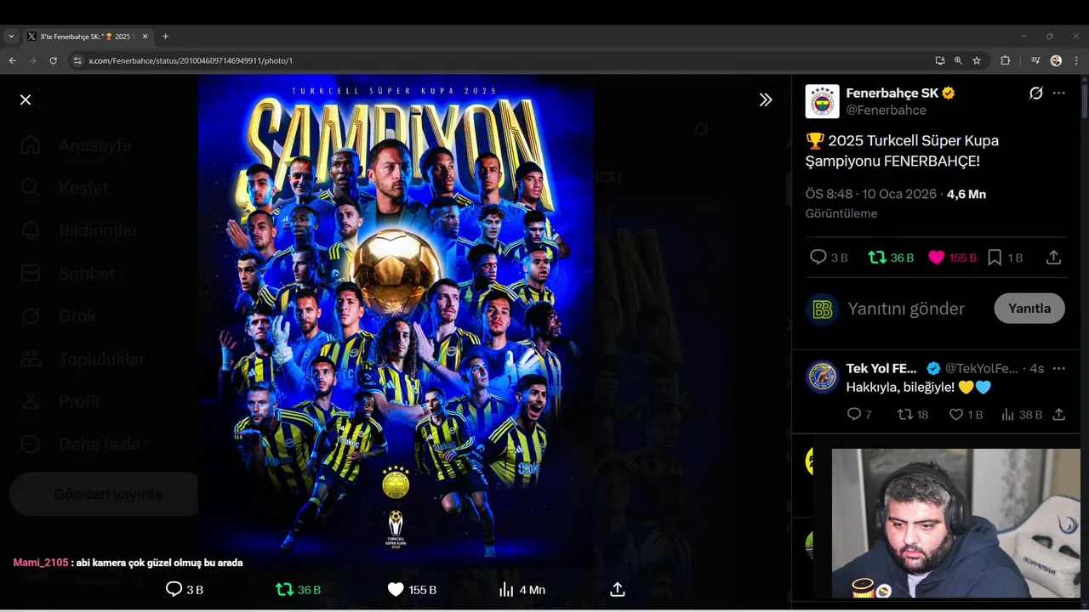Open a new browser tab
This screenshot has height=612, width=1089.
tap(165, 37)
